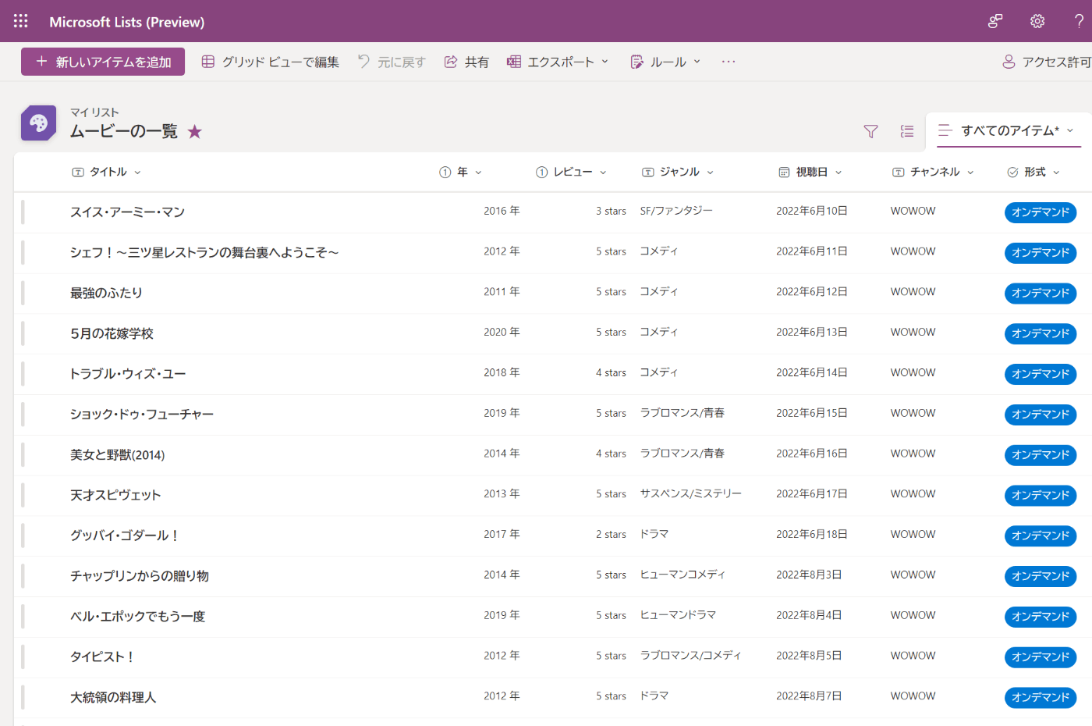Open the item スイス・アーミー・マン
This screenshot has height=726, width=1092.
(127, 212)
